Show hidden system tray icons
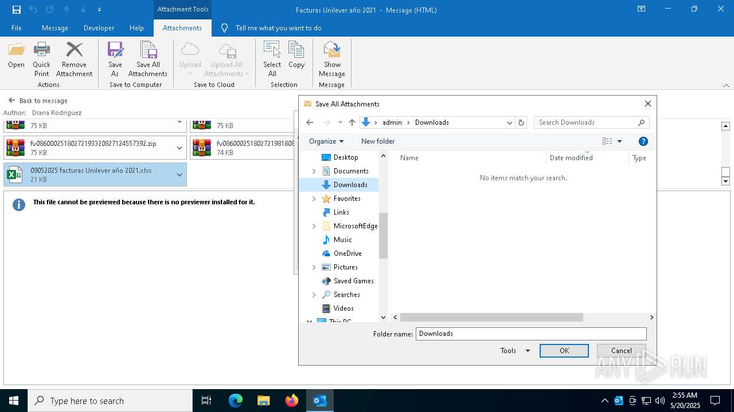734x412 pixels. 605,401
